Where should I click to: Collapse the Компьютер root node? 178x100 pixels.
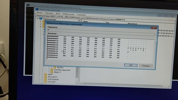coord(38,19)
